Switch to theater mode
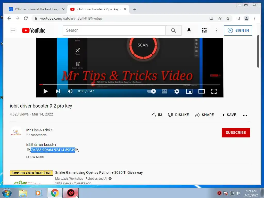Image resolution: width=264 pixels, height=198 pixels. (x=202, y=91)
